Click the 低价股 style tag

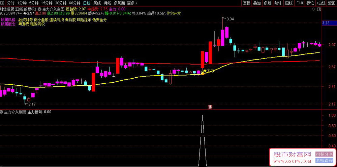point(70,20)
